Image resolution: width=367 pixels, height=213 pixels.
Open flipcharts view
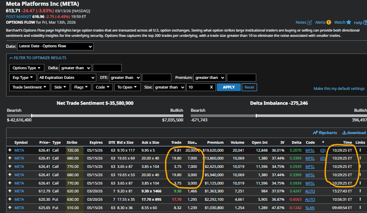tap(324, 132)
